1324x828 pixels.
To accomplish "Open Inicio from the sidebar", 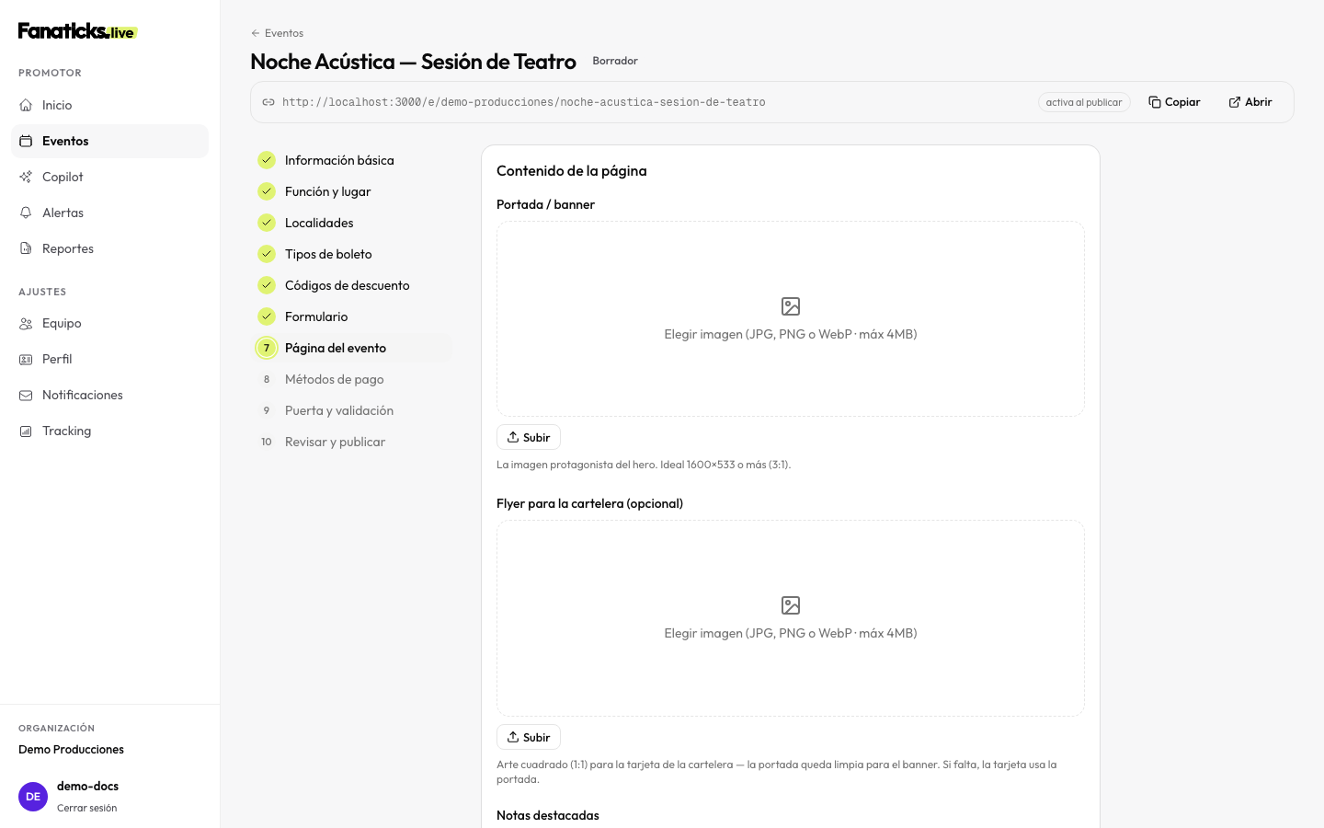I will tap(109, 105).
